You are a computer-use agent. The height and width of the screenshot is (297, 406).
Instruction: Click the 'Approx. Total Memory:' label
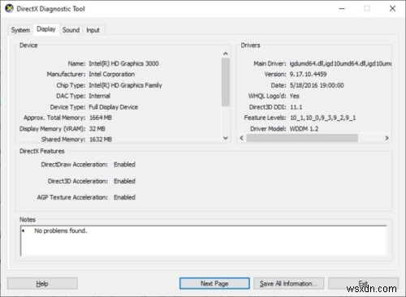(x=54, y=118)
